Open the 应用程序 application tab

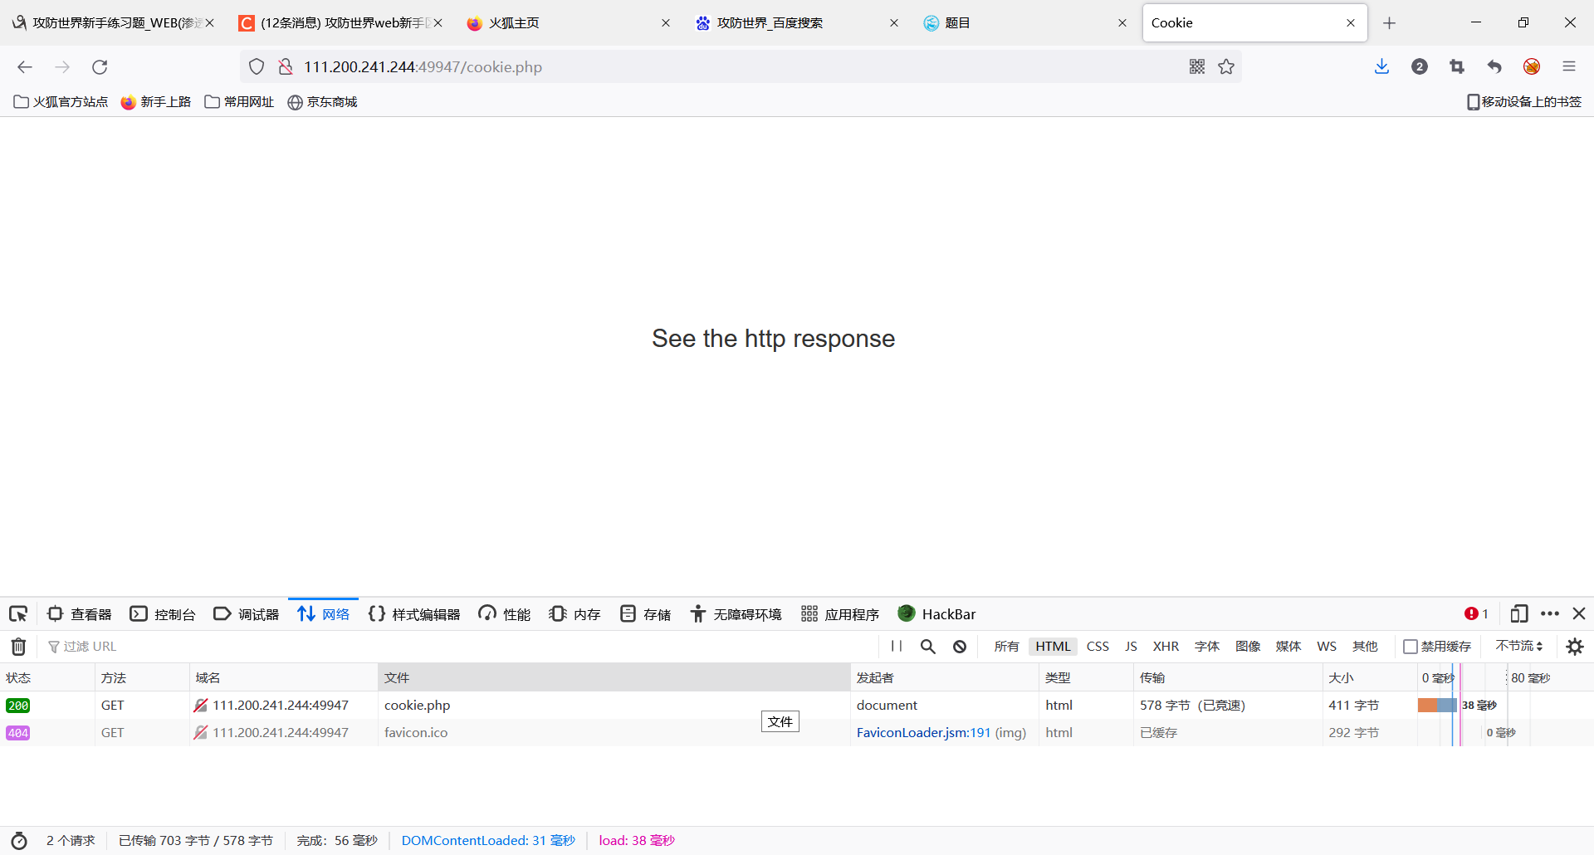pos(840,613)
